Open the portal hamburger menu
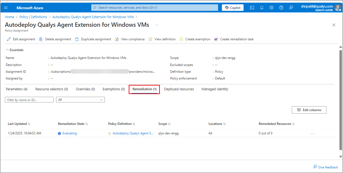This screenshot has width=343, height=173. pyautogui.click(x=6, y=8)
